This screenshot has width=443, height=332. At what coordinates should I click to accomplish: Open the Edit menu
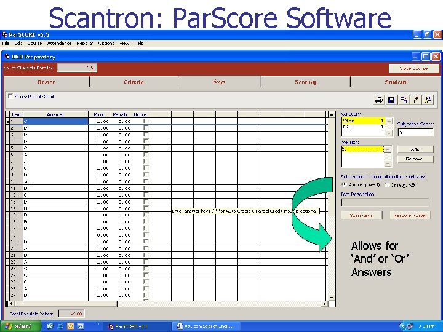pyautogui.click(x=18, y=43)
